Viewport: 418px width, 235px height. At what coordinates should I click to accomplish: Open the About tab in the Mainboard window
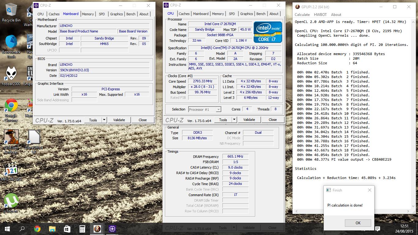tap(144, 14)
